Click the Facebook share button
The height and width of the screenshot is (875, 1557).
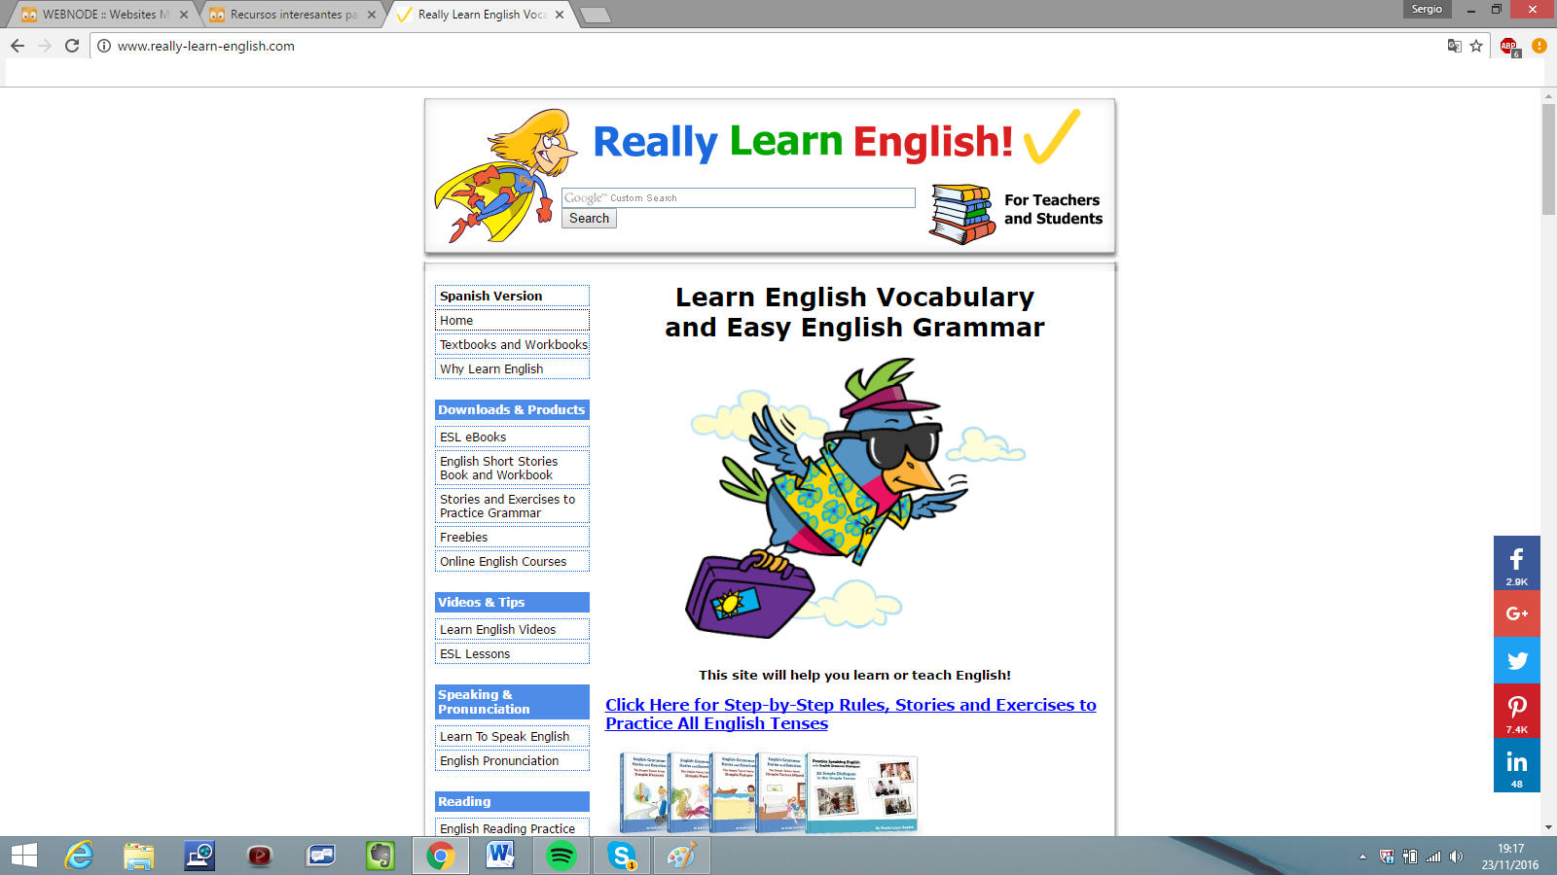1516,563
